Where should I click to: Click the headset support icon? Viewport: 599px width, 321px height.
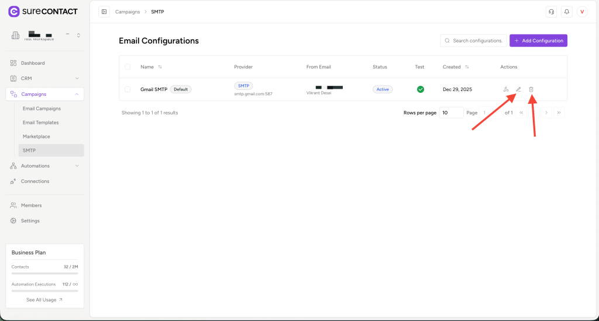550,12
